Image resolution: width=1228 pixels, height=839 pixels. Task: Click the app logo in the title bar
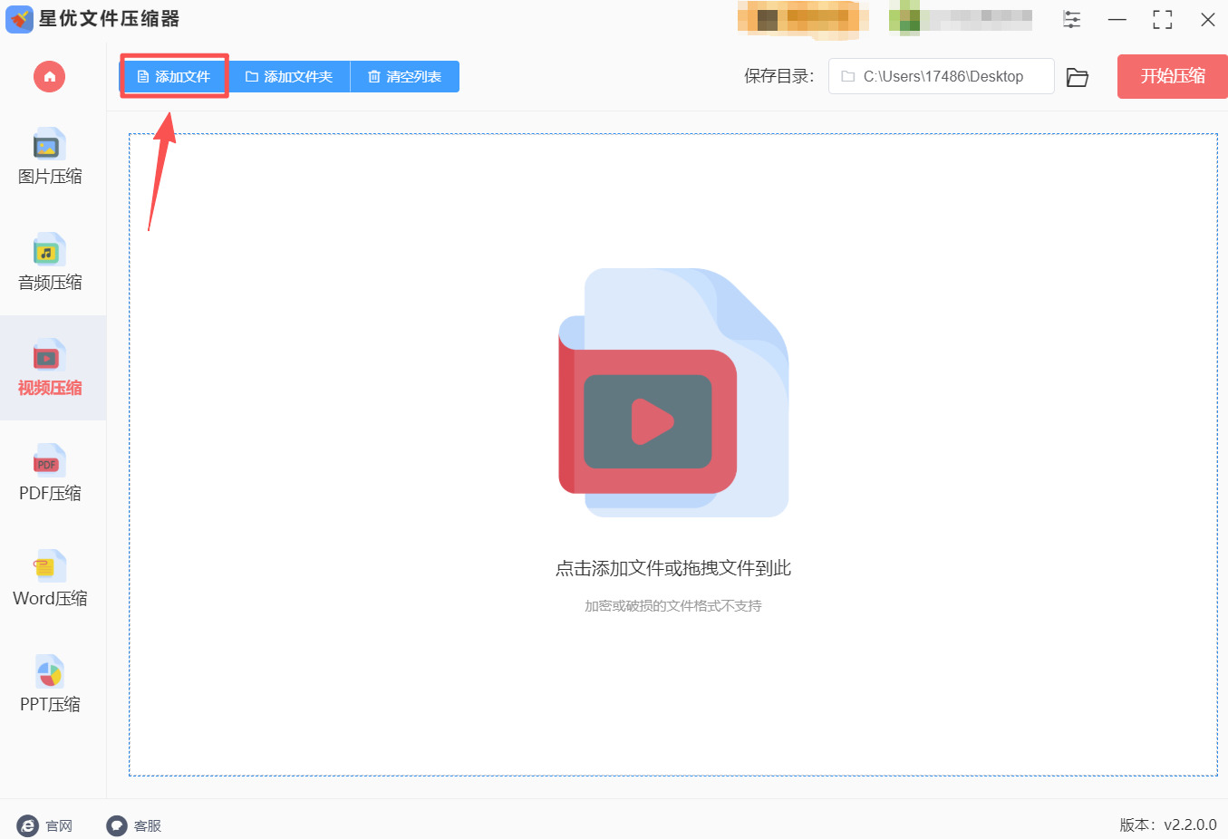[x=19, y=19]
